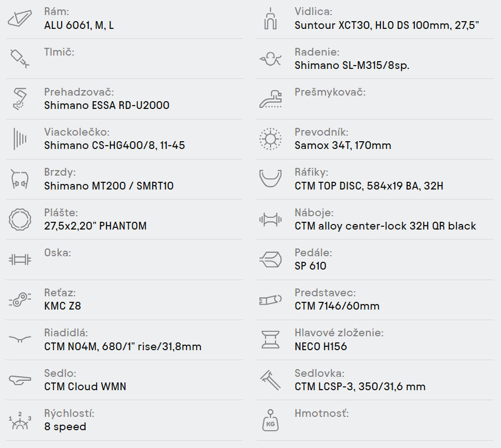Click the shifter icon beside Radenie
Screen dimensions: 501x448
[270, 59]
